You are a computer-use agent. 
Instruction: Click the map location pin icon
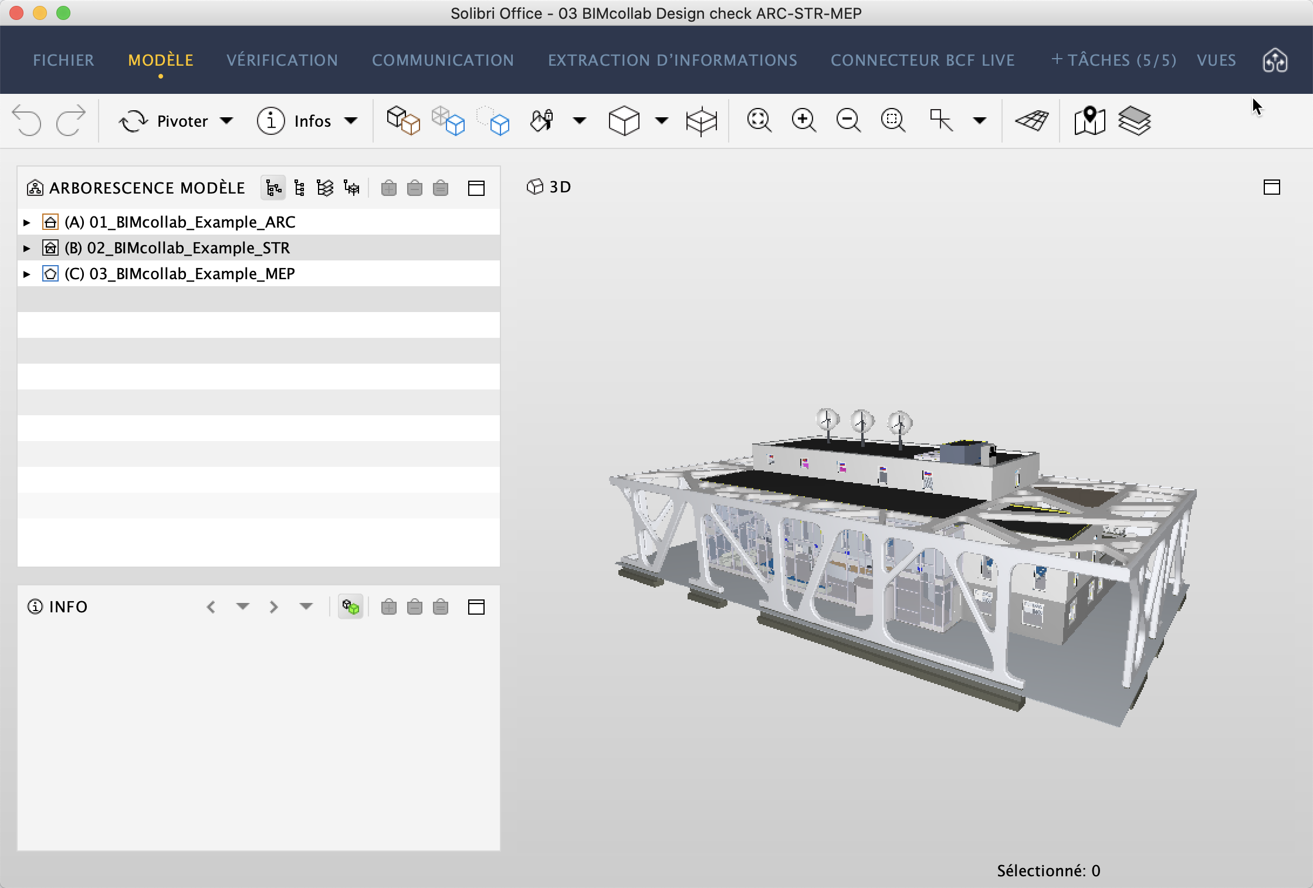point(1089,120)
